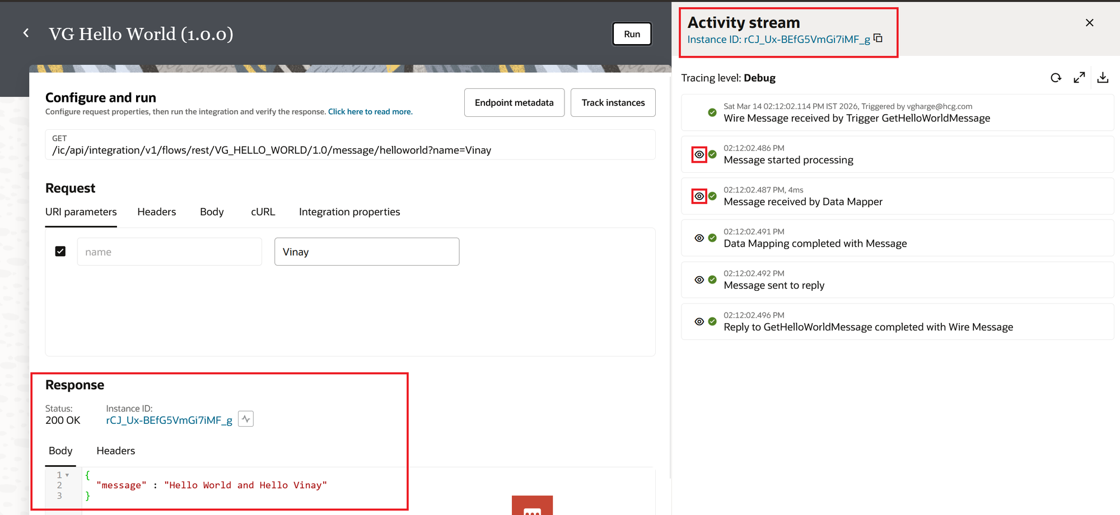Image resolution: width=1120 pixels, height=515 pixels.
Task: Click the back arrow beside VG Hello World
Action: (26, 34)
